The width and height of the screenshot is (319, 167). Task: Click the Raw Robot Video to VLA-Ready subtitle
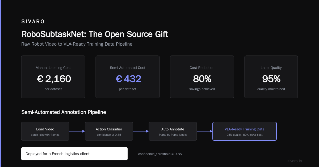77,44
